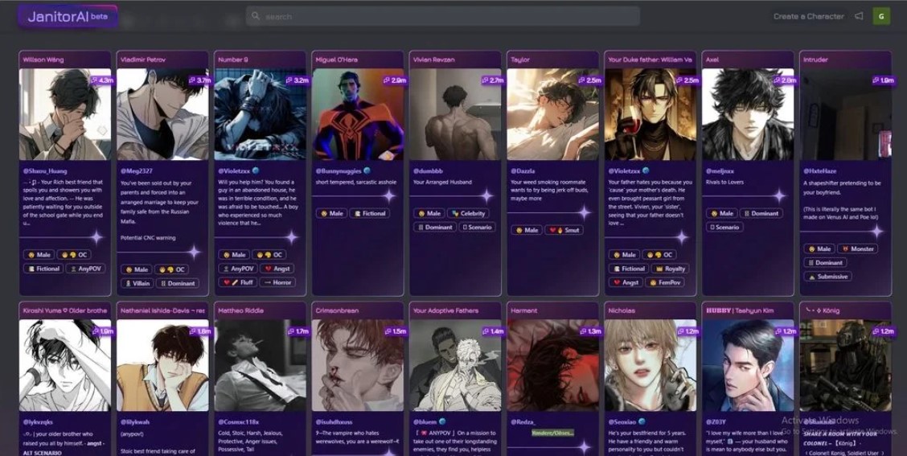
Task: Select Smut tag on Taylor card
Action: click(x=564, y=230)
